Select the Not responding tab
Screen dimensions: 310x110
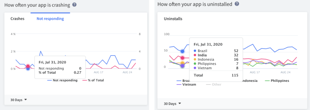50,19
